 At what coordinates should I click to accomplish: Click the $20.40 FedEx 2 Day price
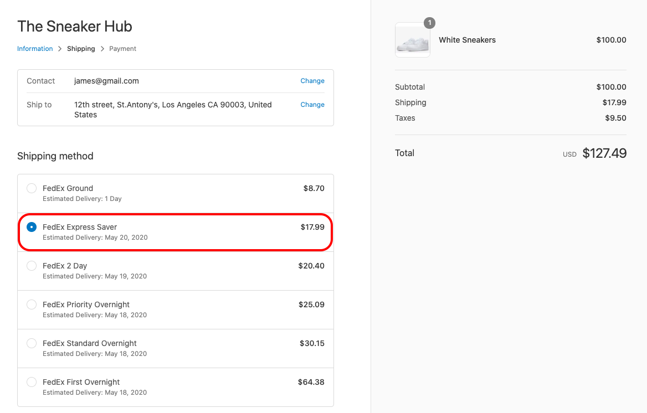click(x=311, y=266)
